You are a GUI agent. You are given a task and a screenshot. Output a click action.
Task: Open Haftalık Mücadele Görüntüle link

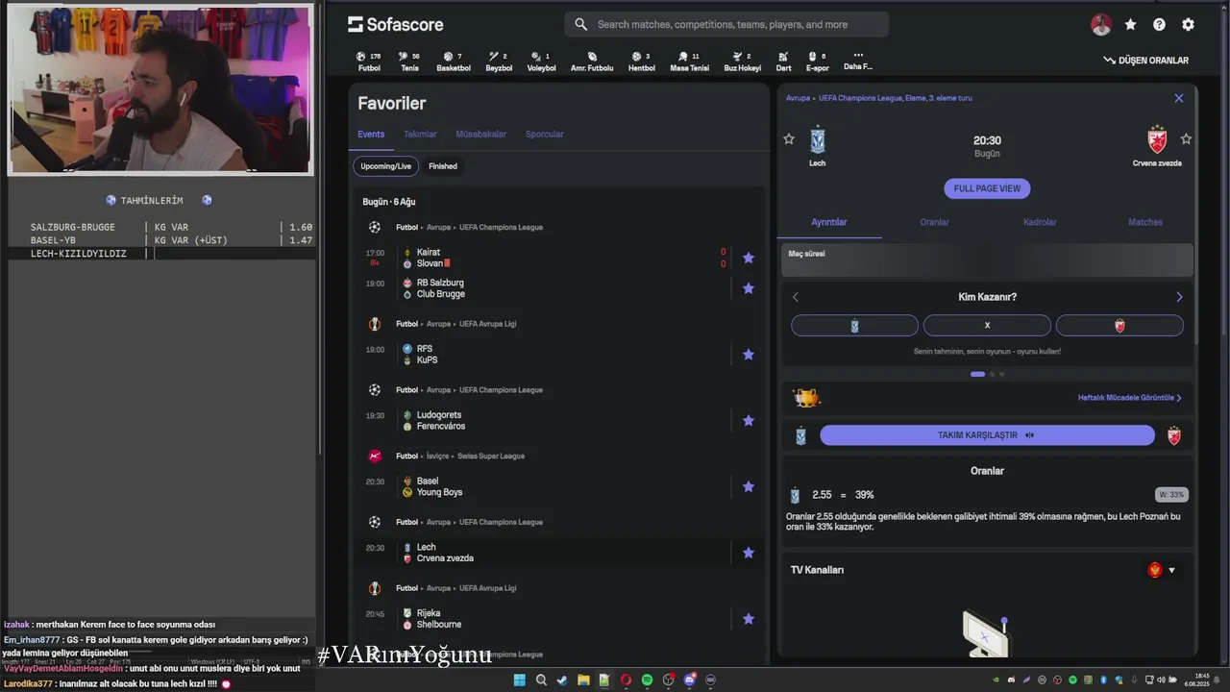click(1130, 398)
